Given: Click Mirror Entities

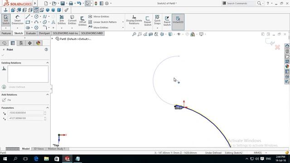Looking at the screenshot, I should 99,16.
